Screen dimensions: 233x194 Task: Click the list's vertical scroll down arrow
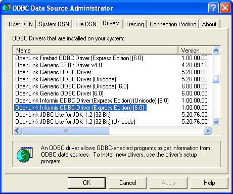[x=216, y=122]
